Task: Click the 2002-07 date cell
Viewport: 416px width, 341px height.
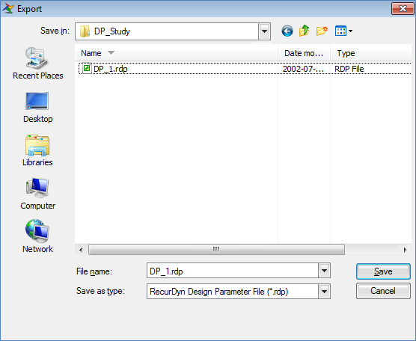Action: (303, 69)
